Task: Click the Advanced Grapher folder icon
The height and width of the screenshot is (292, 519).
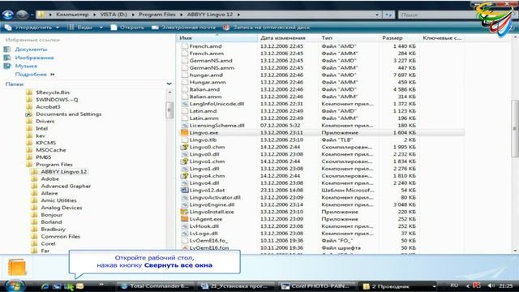Action: click(x=34, y=186)
